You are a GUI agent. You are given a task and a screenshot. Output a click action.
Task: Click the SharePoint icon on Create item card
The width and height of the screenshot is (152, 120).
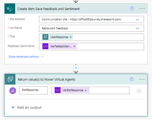[10, 9]
